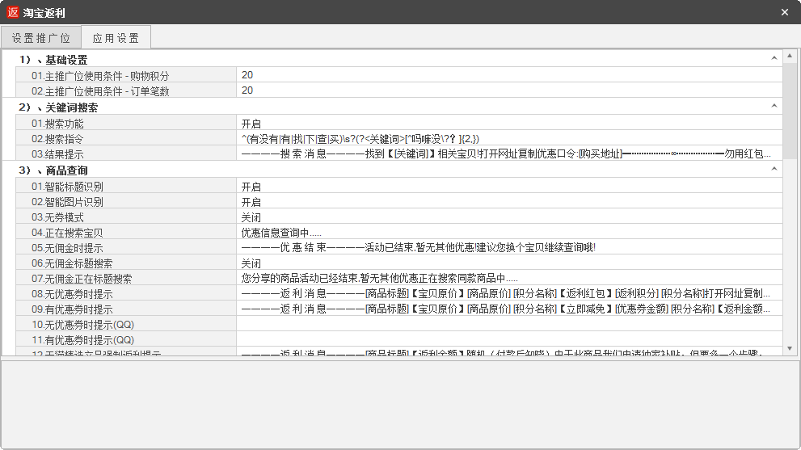
Task: Edit the 08.无优惠券时提示 message field
Action: [509, 294]
